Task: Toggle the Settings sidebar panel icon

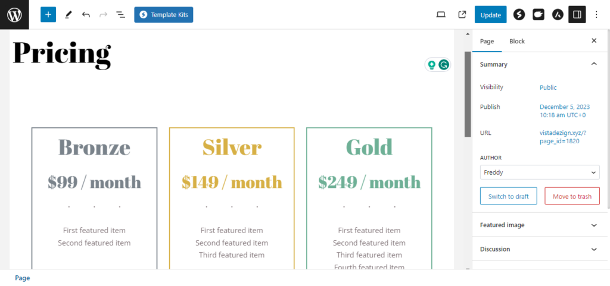Action: pos(577,15)
